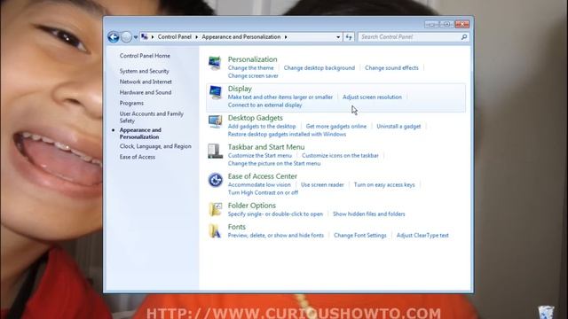
Task: Click Change the theme
Action: click(x=250, y=68)
